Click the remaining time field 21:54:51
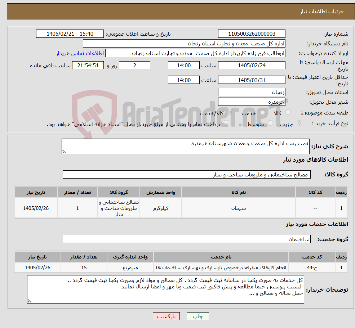This screenshot has height=328, width=355. [88, 66]
